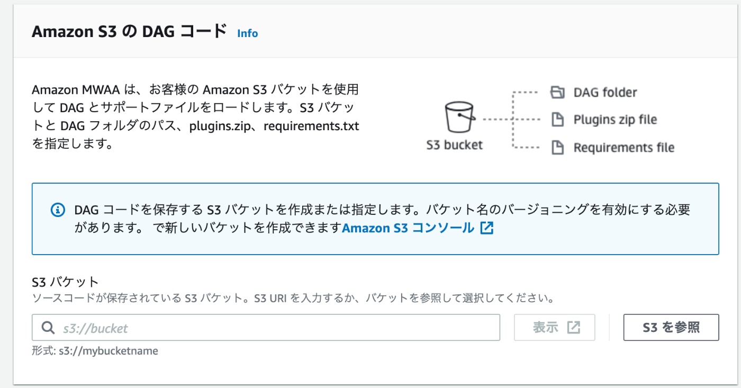
Task: Click the Requirements file label
Action: point(624,147)
